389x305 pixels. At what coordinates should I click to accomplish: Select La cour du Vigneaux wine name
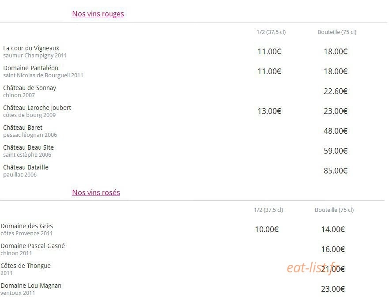[x=31, y=48]
